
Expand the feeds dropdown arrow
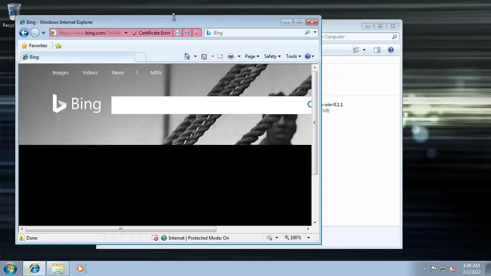coord(213,56)
